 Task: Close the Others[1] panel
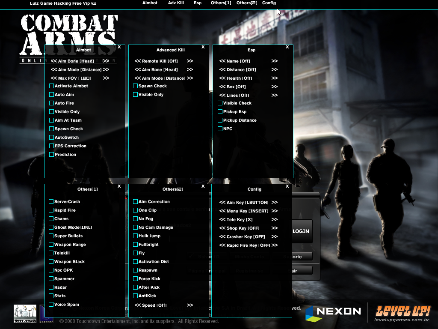click(119, 186)
